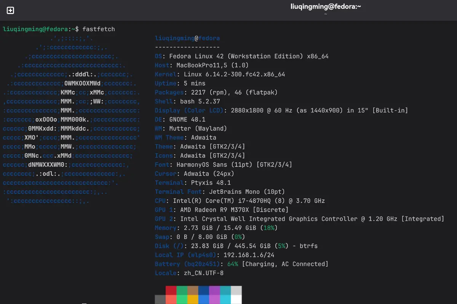The image size is (457, 304).
Task: Click the green 18% memory percentage
Action: (x=268, y=228)
